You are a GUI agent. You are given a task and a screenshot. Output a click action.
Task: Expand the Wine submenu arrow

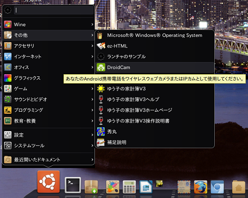[92, 24]
